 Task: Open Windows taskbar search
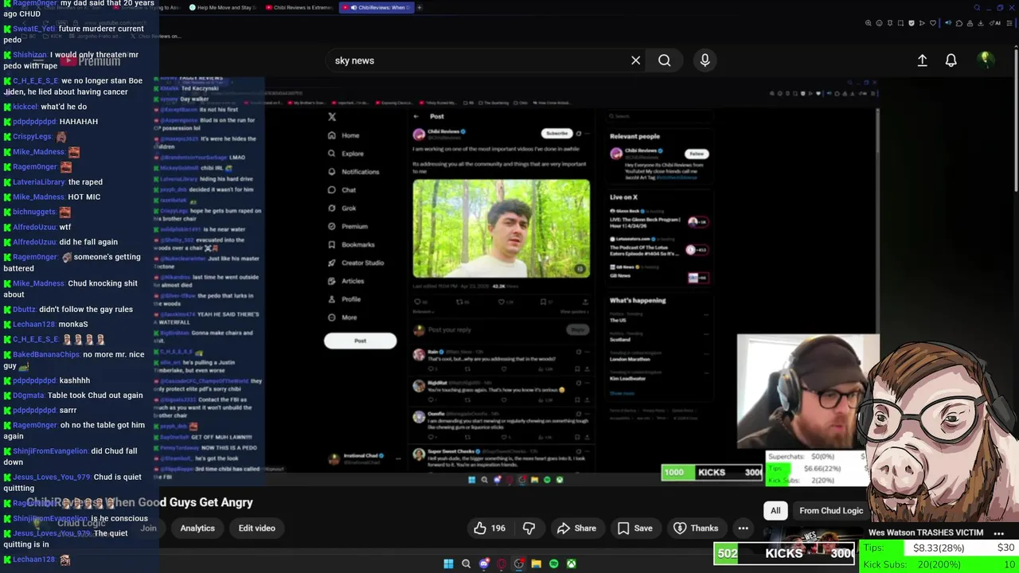[467, 563]
